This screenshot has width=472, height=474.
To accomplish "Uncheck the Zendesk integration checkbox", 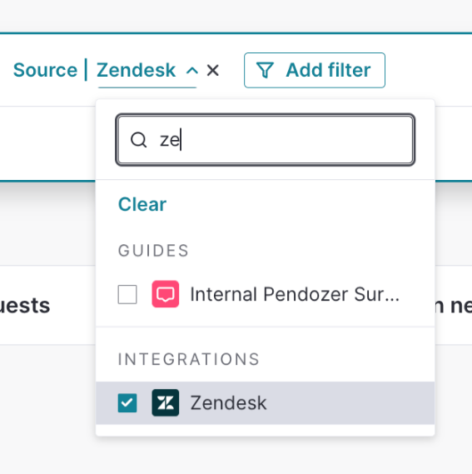I will click(127, 403).
